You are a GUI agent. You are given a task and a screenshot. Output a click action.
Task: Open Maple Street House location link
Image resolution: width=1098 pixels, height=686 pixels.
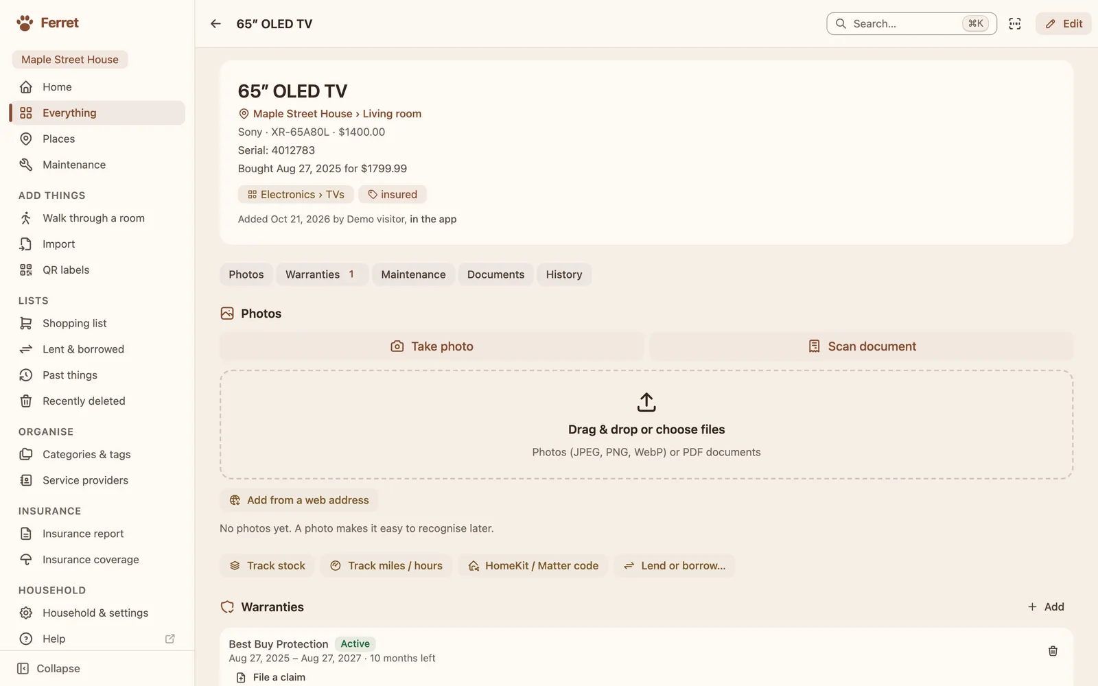(303, 114)
